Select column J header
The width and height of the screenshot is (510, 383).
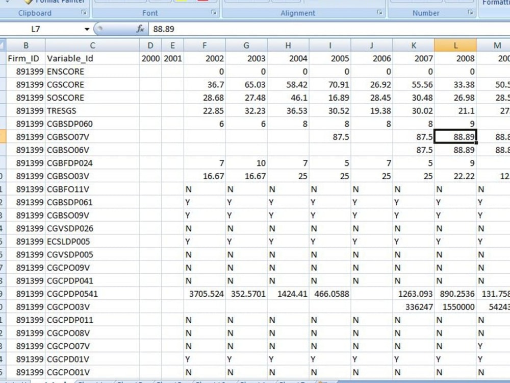(372, 45)
